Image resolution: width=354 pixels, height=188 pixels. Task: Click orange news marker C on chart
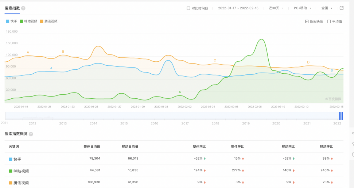[215, 60]
